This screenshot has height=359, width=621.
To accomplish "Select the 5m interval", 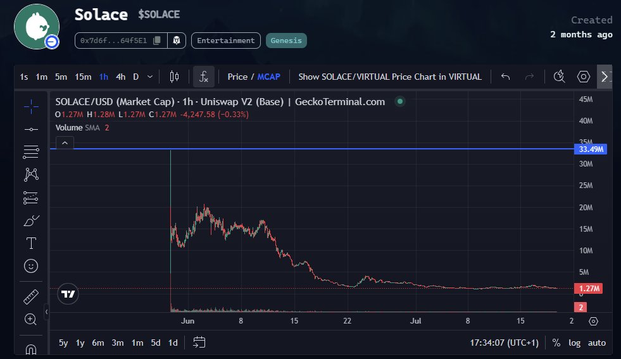I will pyautogui.click(x=61, y=77).
